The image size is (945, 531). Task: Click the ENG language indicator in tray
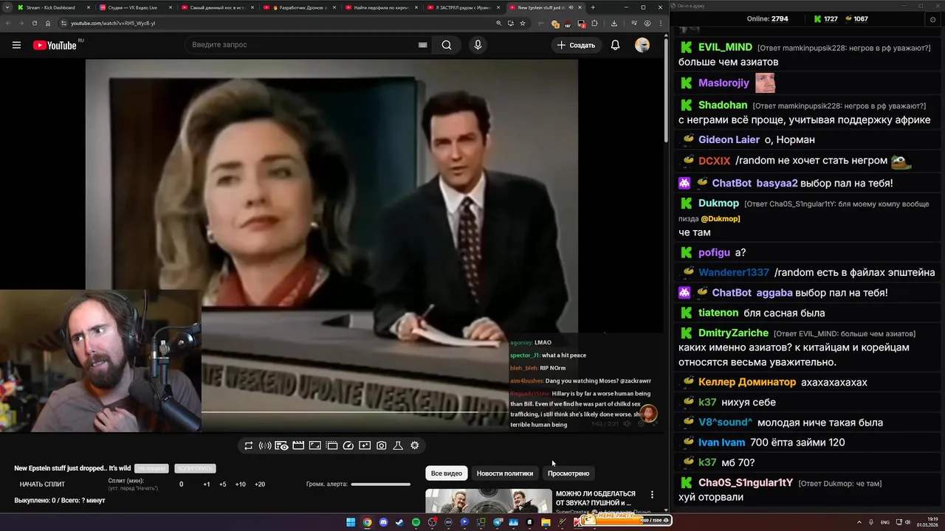885,522
